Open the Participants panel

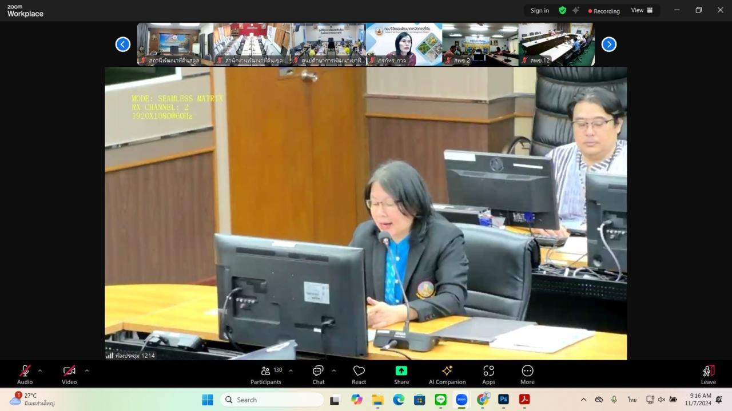point(266,374)
